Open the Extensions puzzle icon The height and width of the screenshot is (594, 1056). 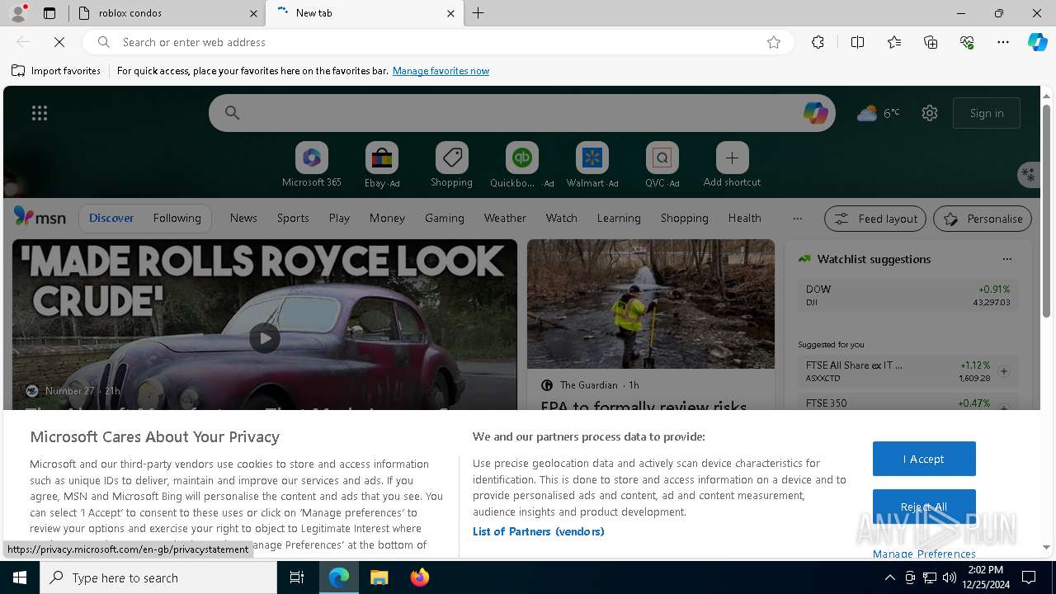tap(818, 42)
